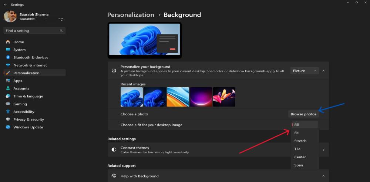Screen dimensions: 370x182
Task: Click the Recent images label
Action: 133,84
